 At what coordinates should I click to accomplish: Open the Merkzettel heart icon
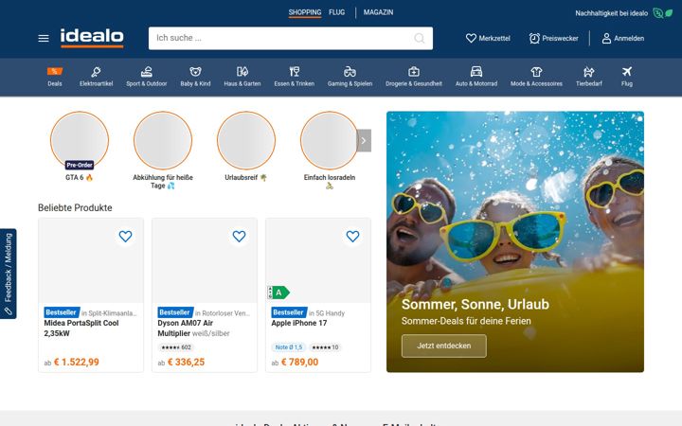pyautogui.click(x=471, y=38)
